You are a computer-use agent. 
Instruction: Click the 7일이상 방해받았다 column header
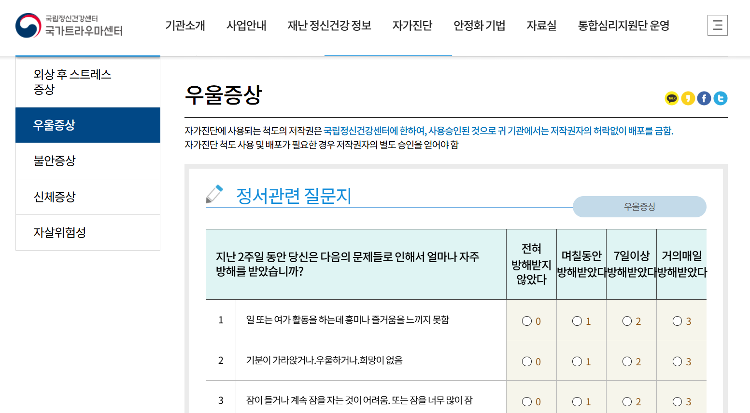coord(632,264)
